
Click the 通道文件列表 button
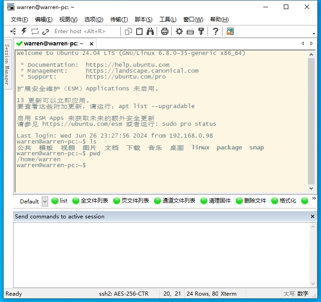[x=175, y=201]
